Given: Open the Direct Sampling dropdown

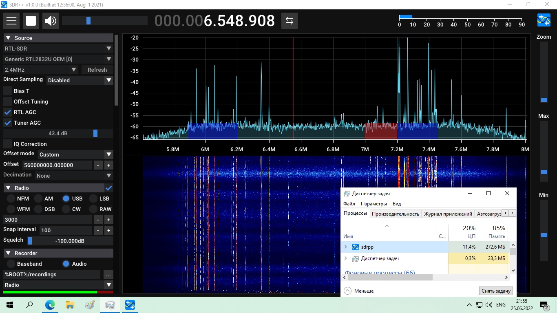Looking at the screenshot, I should tap(80, 80).
